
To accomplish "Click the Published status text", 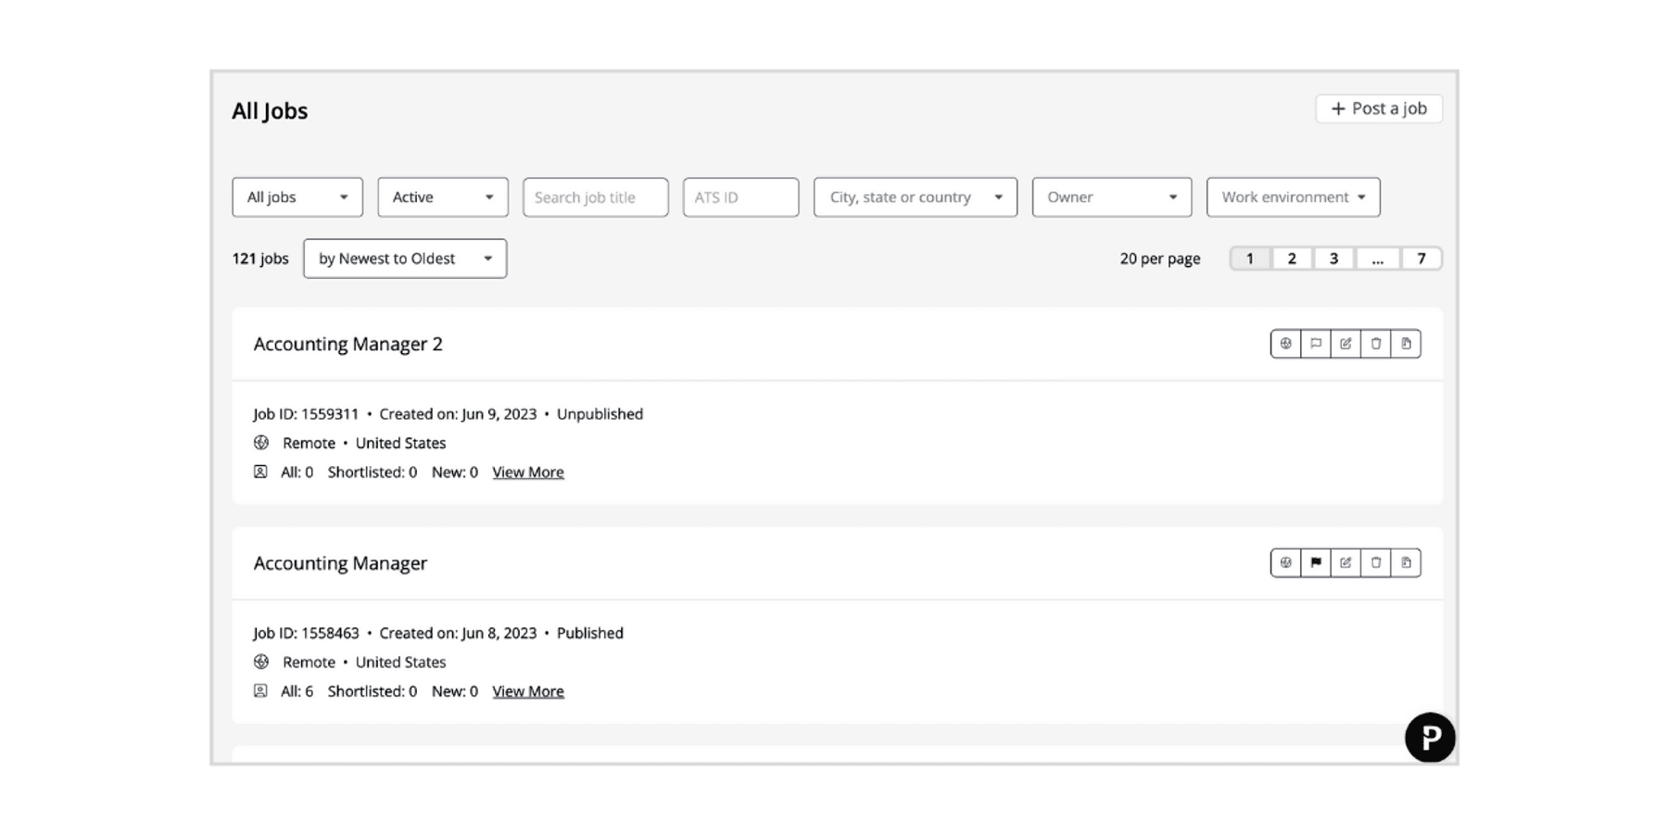I will point(590,633).
